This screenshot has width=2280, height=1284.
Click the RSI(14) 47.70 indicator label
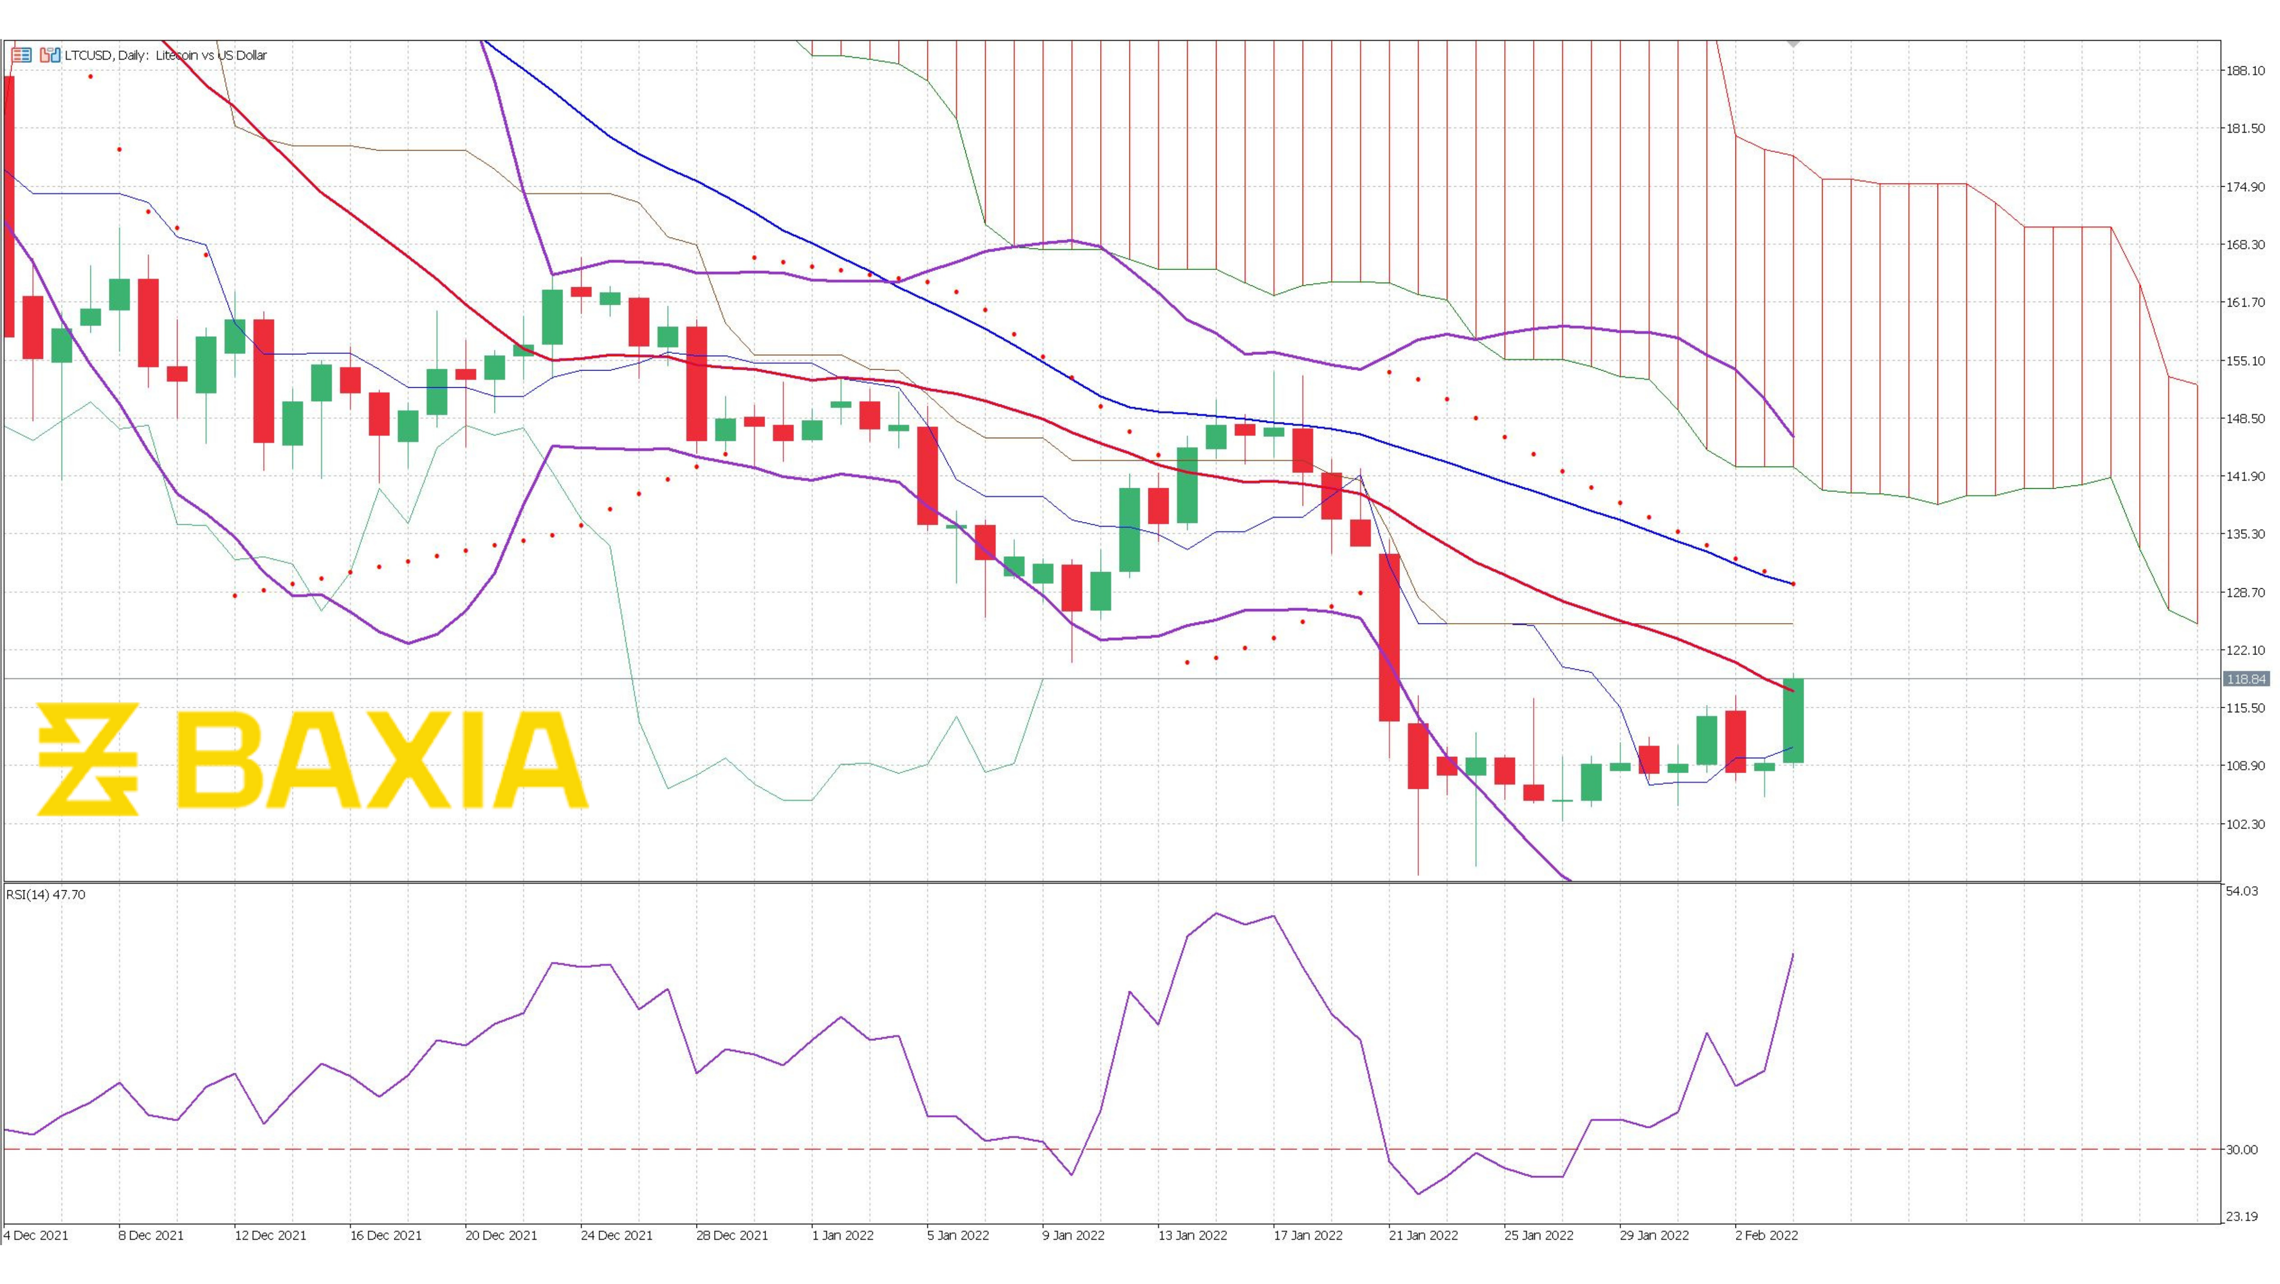point(46,894)
